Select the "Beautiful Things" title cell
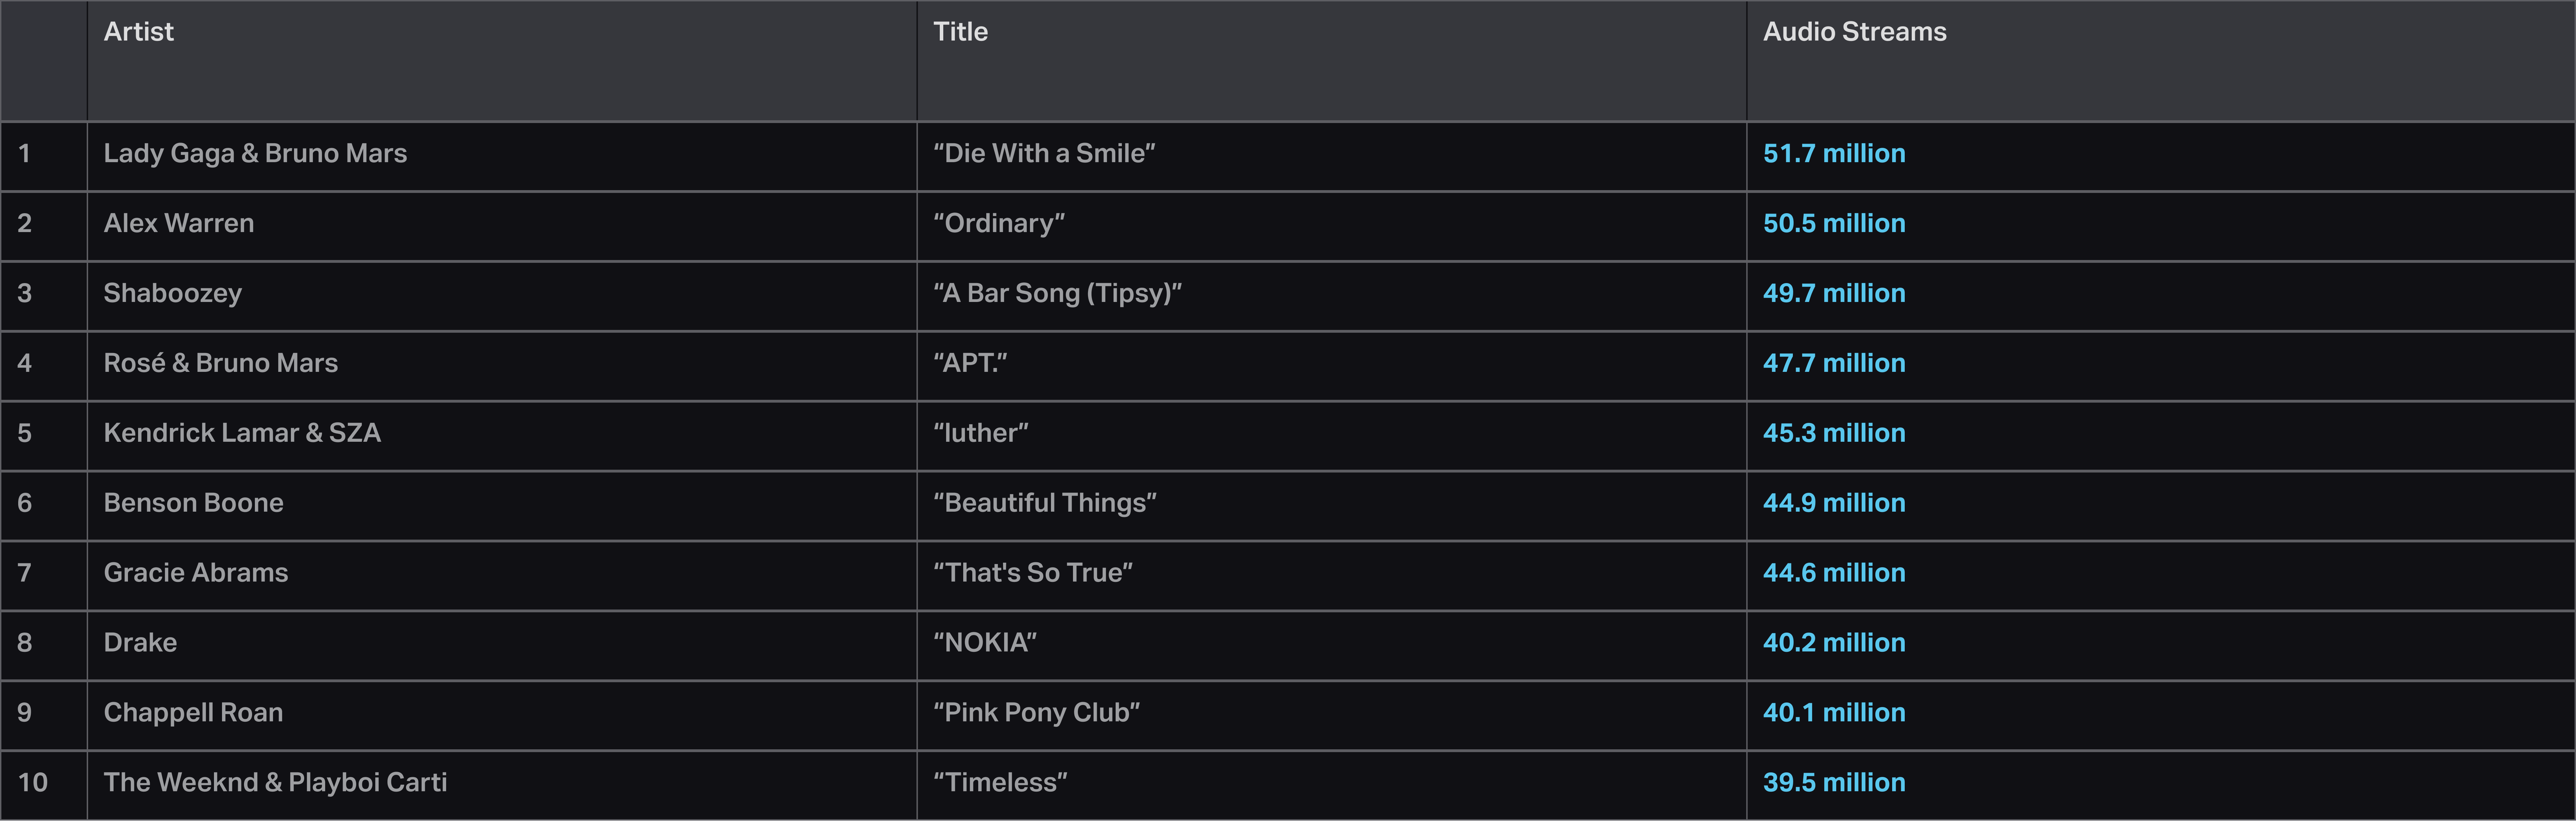 point(1044,503)
